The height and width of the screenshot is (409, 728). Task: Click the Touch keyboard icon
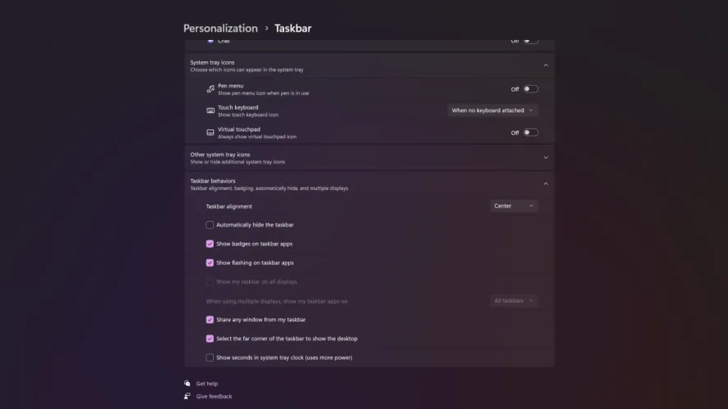(210, 110)
